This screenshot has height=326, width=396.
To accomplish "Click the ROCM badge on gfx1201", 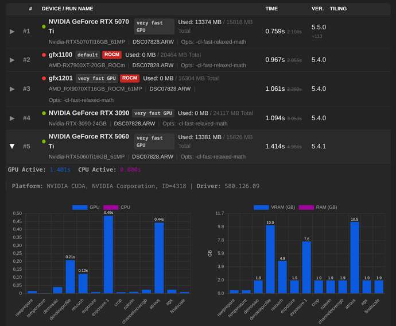I will (130, 78).
